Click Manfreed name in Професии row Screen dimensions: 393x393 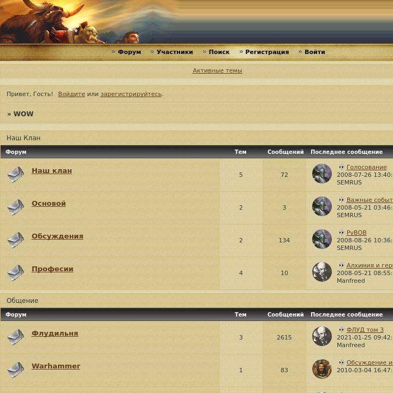point(350,281)
